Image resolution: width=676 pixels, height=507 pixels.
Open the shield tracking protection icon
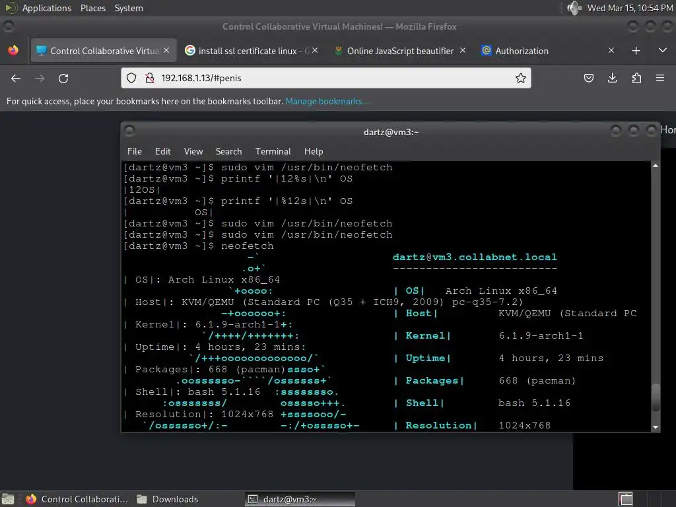point(131,78)
